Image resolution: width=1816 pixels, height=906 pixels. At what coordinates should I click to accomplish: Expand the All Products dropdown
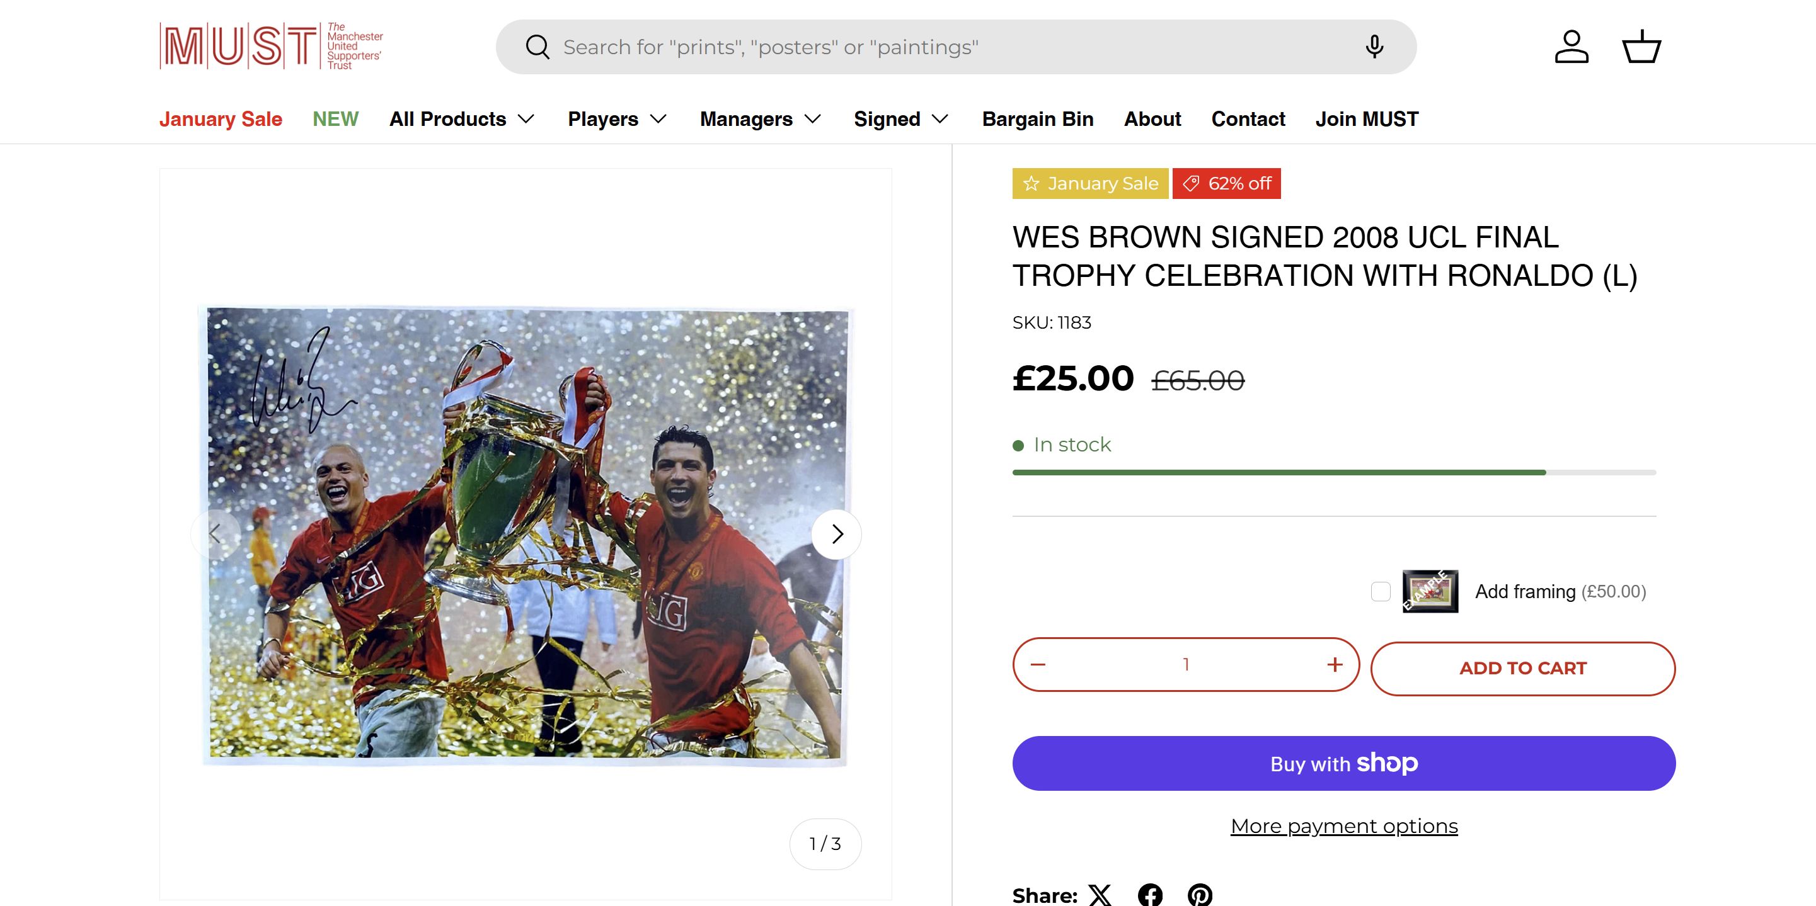pos(462,119)
